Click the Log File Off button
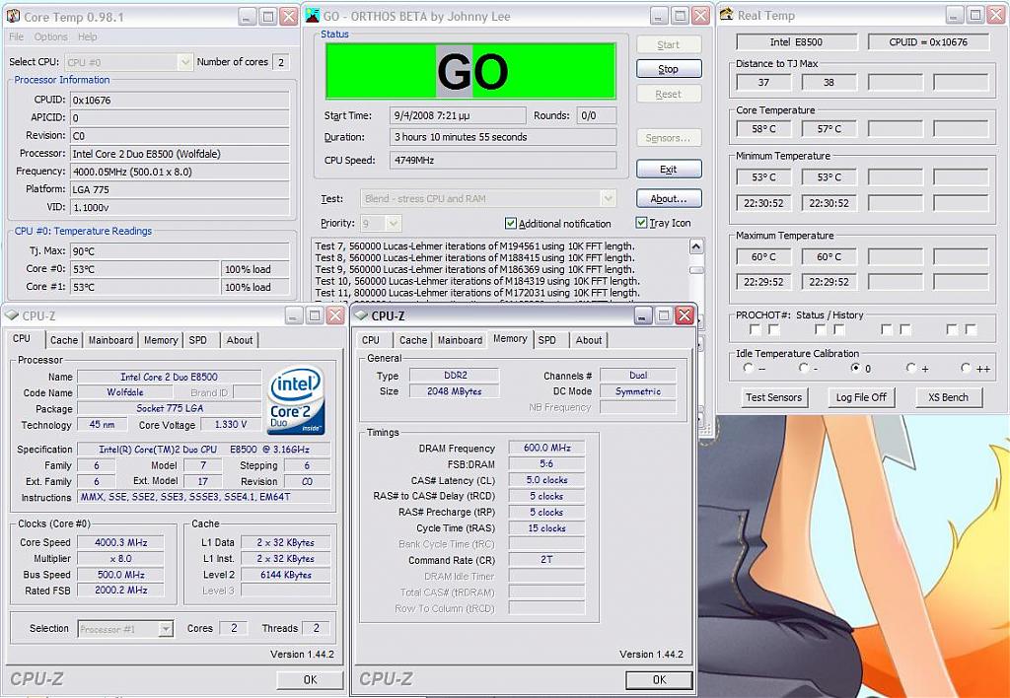This screenshot has width=1010, height=698. pyautogui.click(x=861, y=397)
